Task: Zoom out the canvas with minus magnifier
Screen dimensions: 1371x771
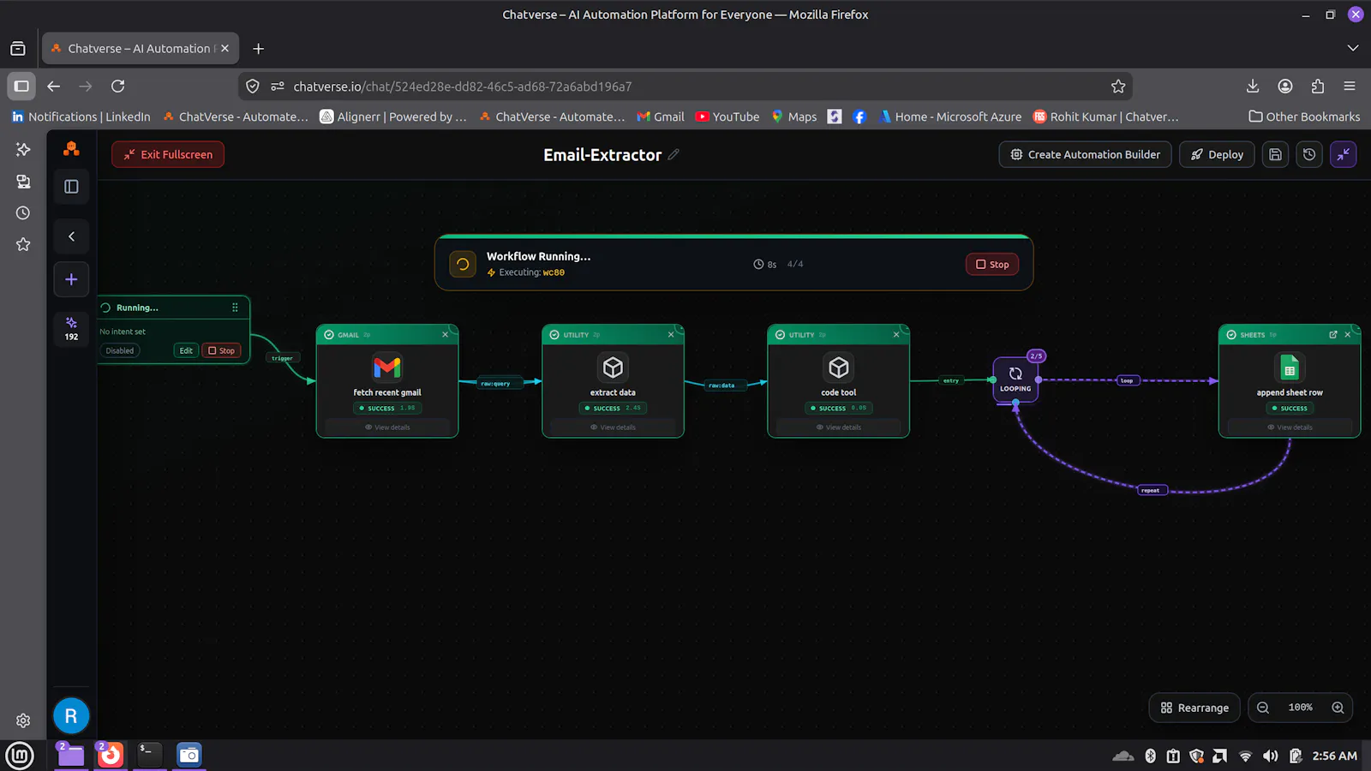Action: (x=1263, y=708)
